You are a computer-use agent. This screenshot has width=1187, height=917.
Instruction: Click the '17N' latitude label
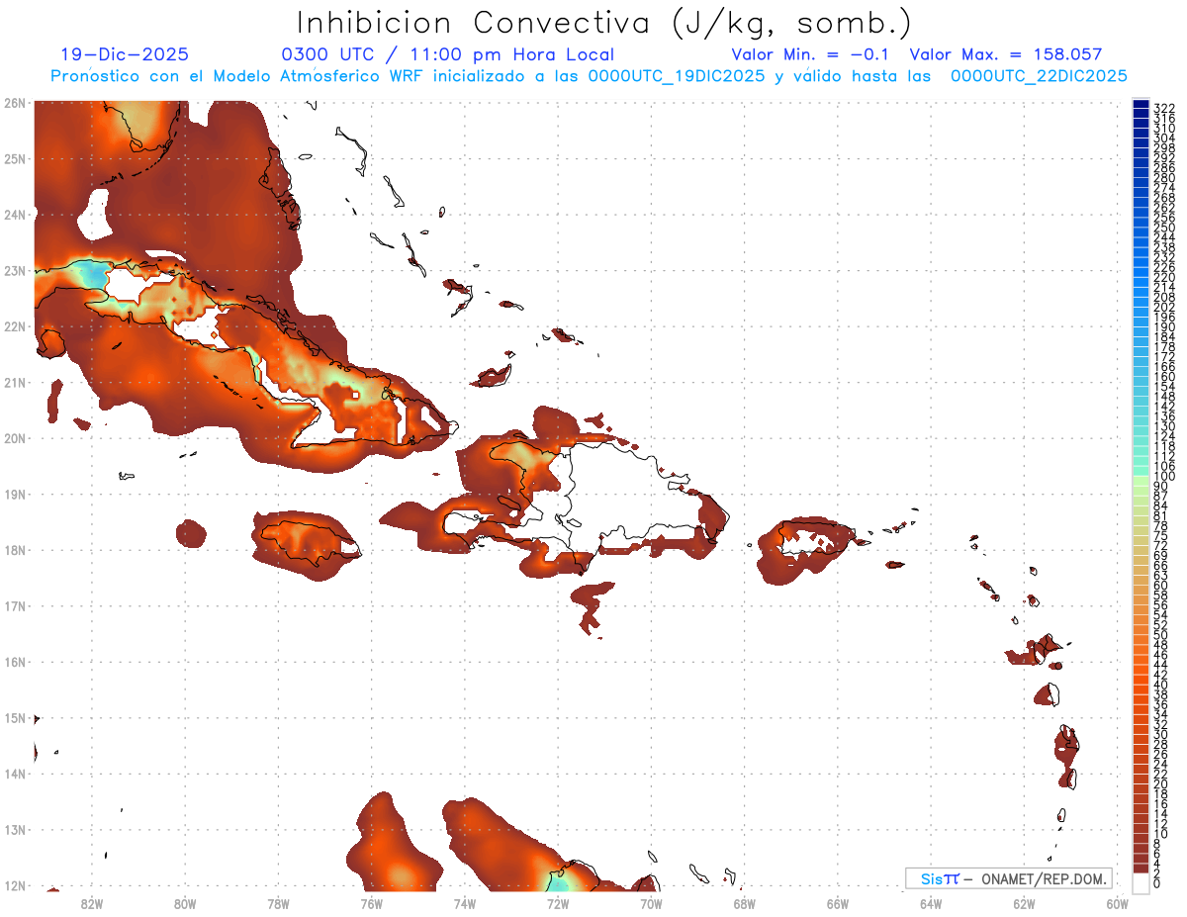click(14, 605)
